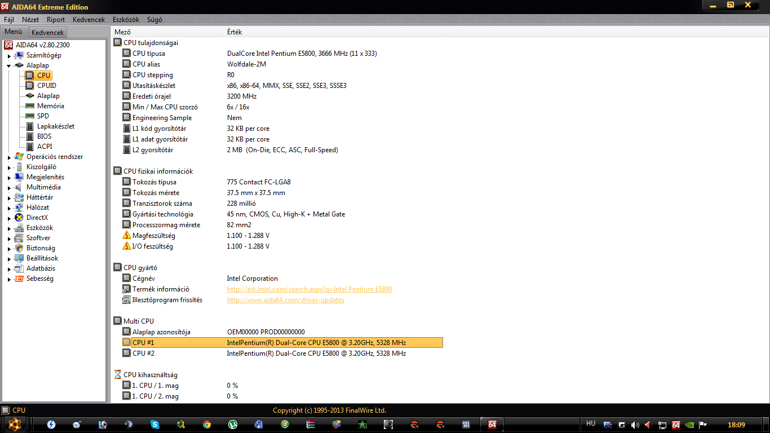The height and width of the screenshot is (433, 770).
Task: Open the Kedvencek menu in menu bar
Action: (x=88, y=19)
